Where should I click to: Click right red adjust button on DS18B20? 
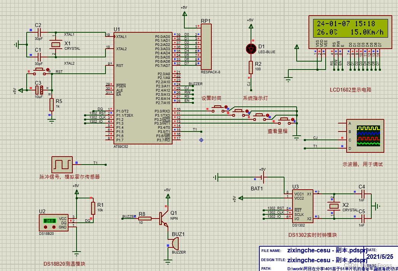[54, 227]
